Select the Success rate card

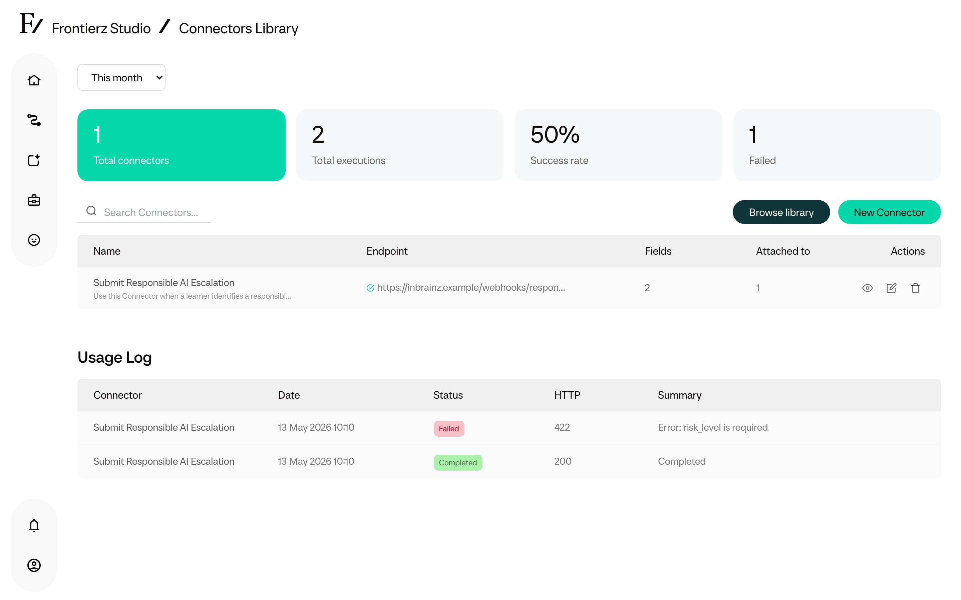[x=618, y=145]
